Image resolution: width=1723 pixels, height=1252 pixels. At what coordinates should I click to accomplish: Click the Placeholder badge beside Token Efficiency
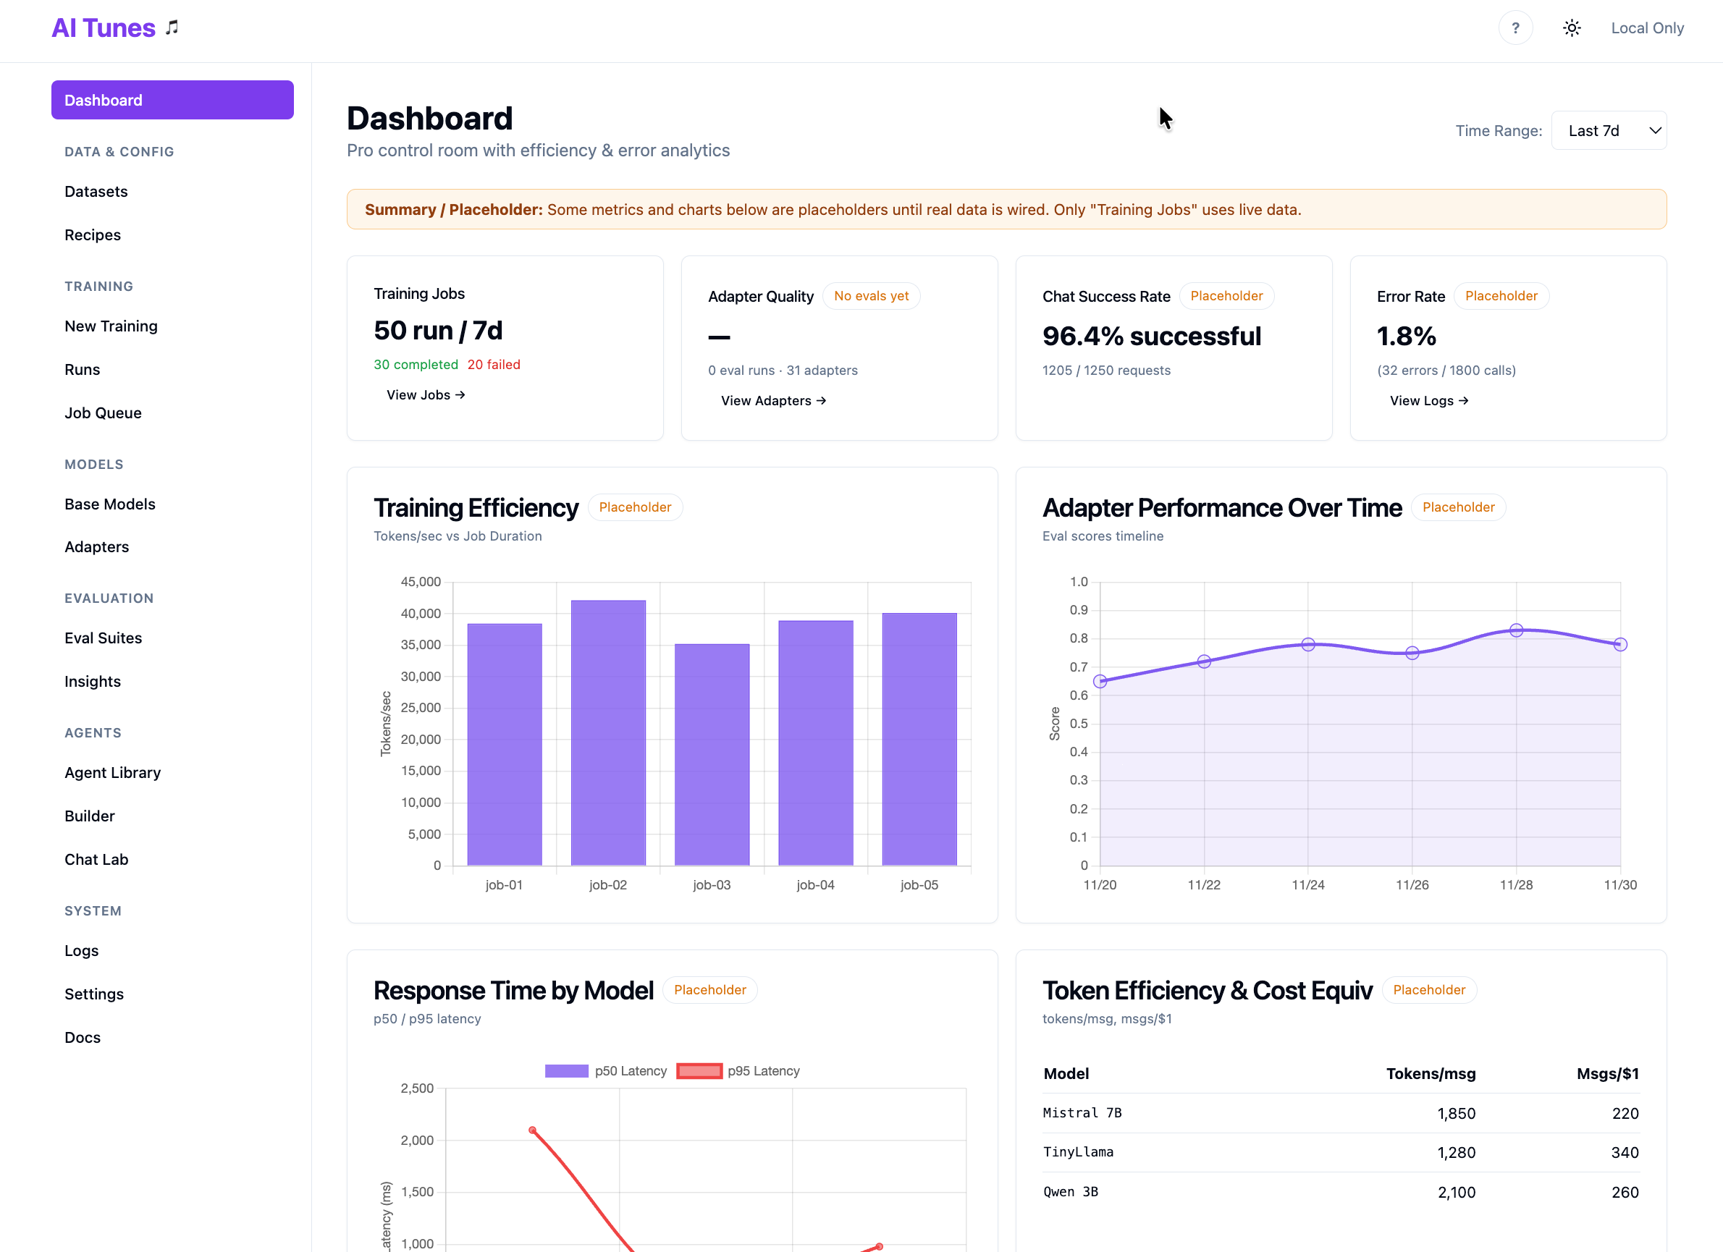tap(1429, 990)
